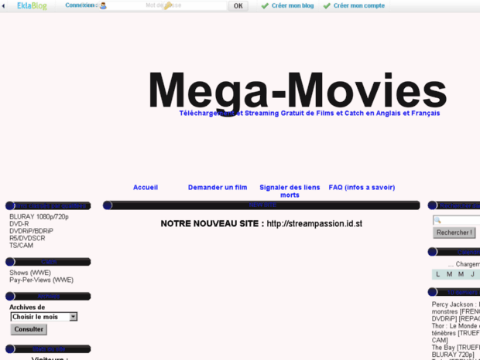Open DVDRiP/BDRiP category
The height and width of the screenshot is (360, 480).
31,231
